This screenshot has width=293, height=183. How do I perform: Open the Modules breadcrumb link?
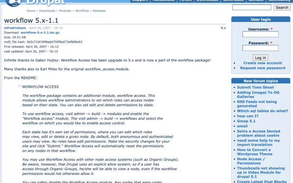(65, 11)
